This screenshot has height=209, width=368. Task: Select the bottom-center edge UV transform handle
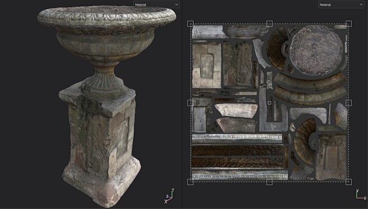coord(270,182)
